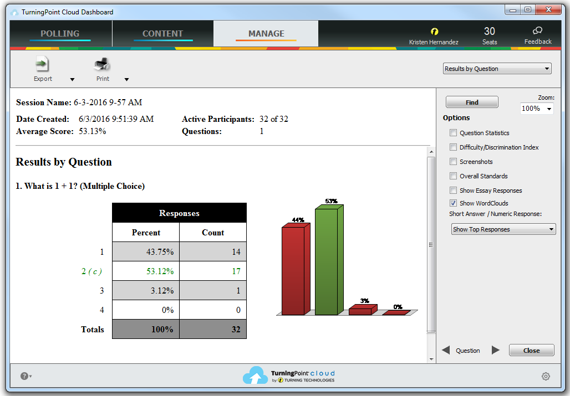The height and width of the screenshot is (396, 570).
Task: Go to next question arrow
Action: pyautogui.click(x=496, y=350)
